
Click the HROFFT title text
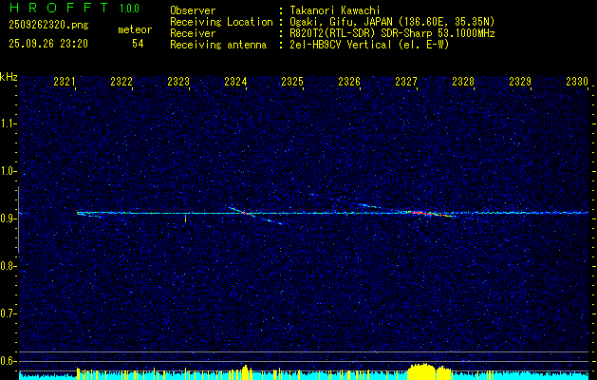pyautogui.click(x=56, y=9)
